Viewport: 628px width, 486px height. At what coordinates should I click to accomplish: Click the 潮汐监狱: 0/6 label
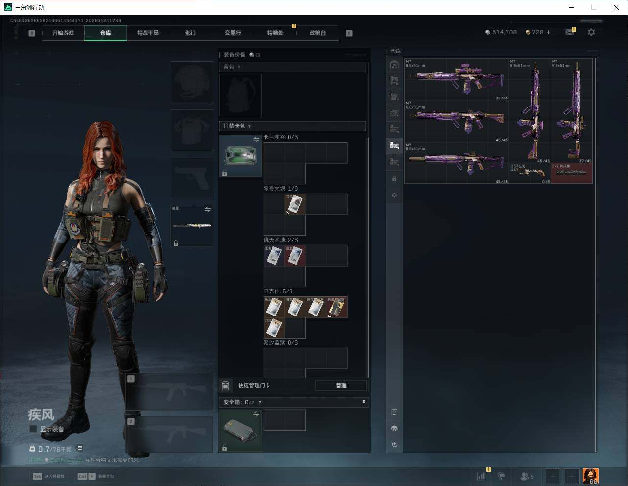coord(281,343)
